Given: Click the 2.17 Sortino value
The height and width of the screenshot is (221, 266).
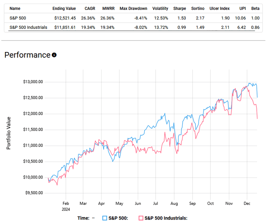Looking at the screenshot, I should [200, 18].
